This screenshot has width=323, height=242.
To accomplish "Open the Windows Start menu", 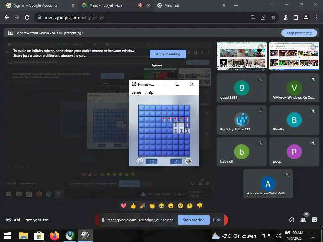I will pos(8,236).
